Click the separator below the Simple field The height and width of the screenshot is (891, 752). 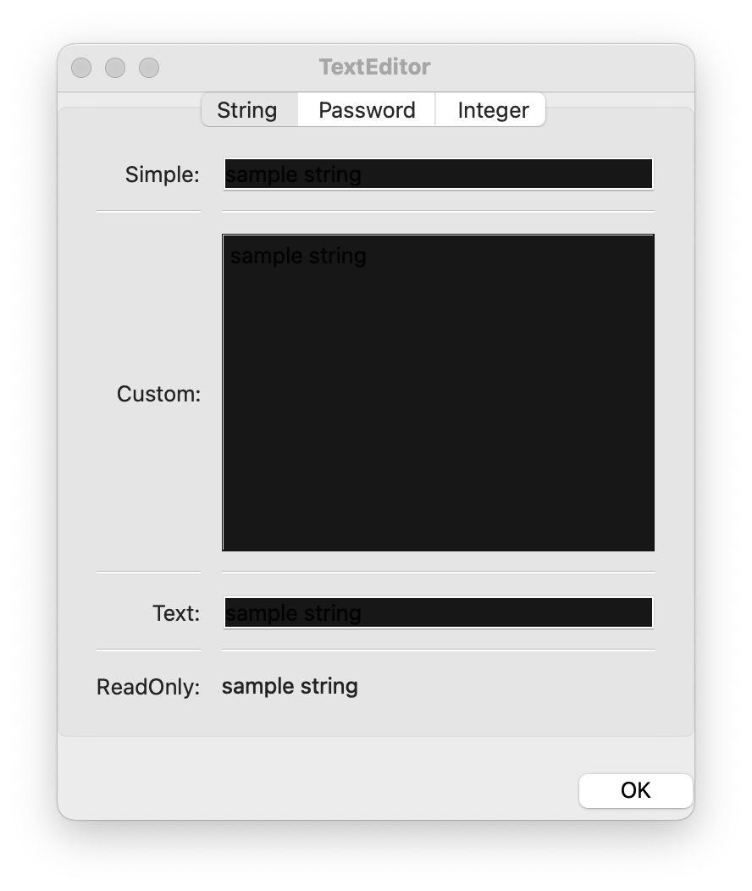(438, 206)
